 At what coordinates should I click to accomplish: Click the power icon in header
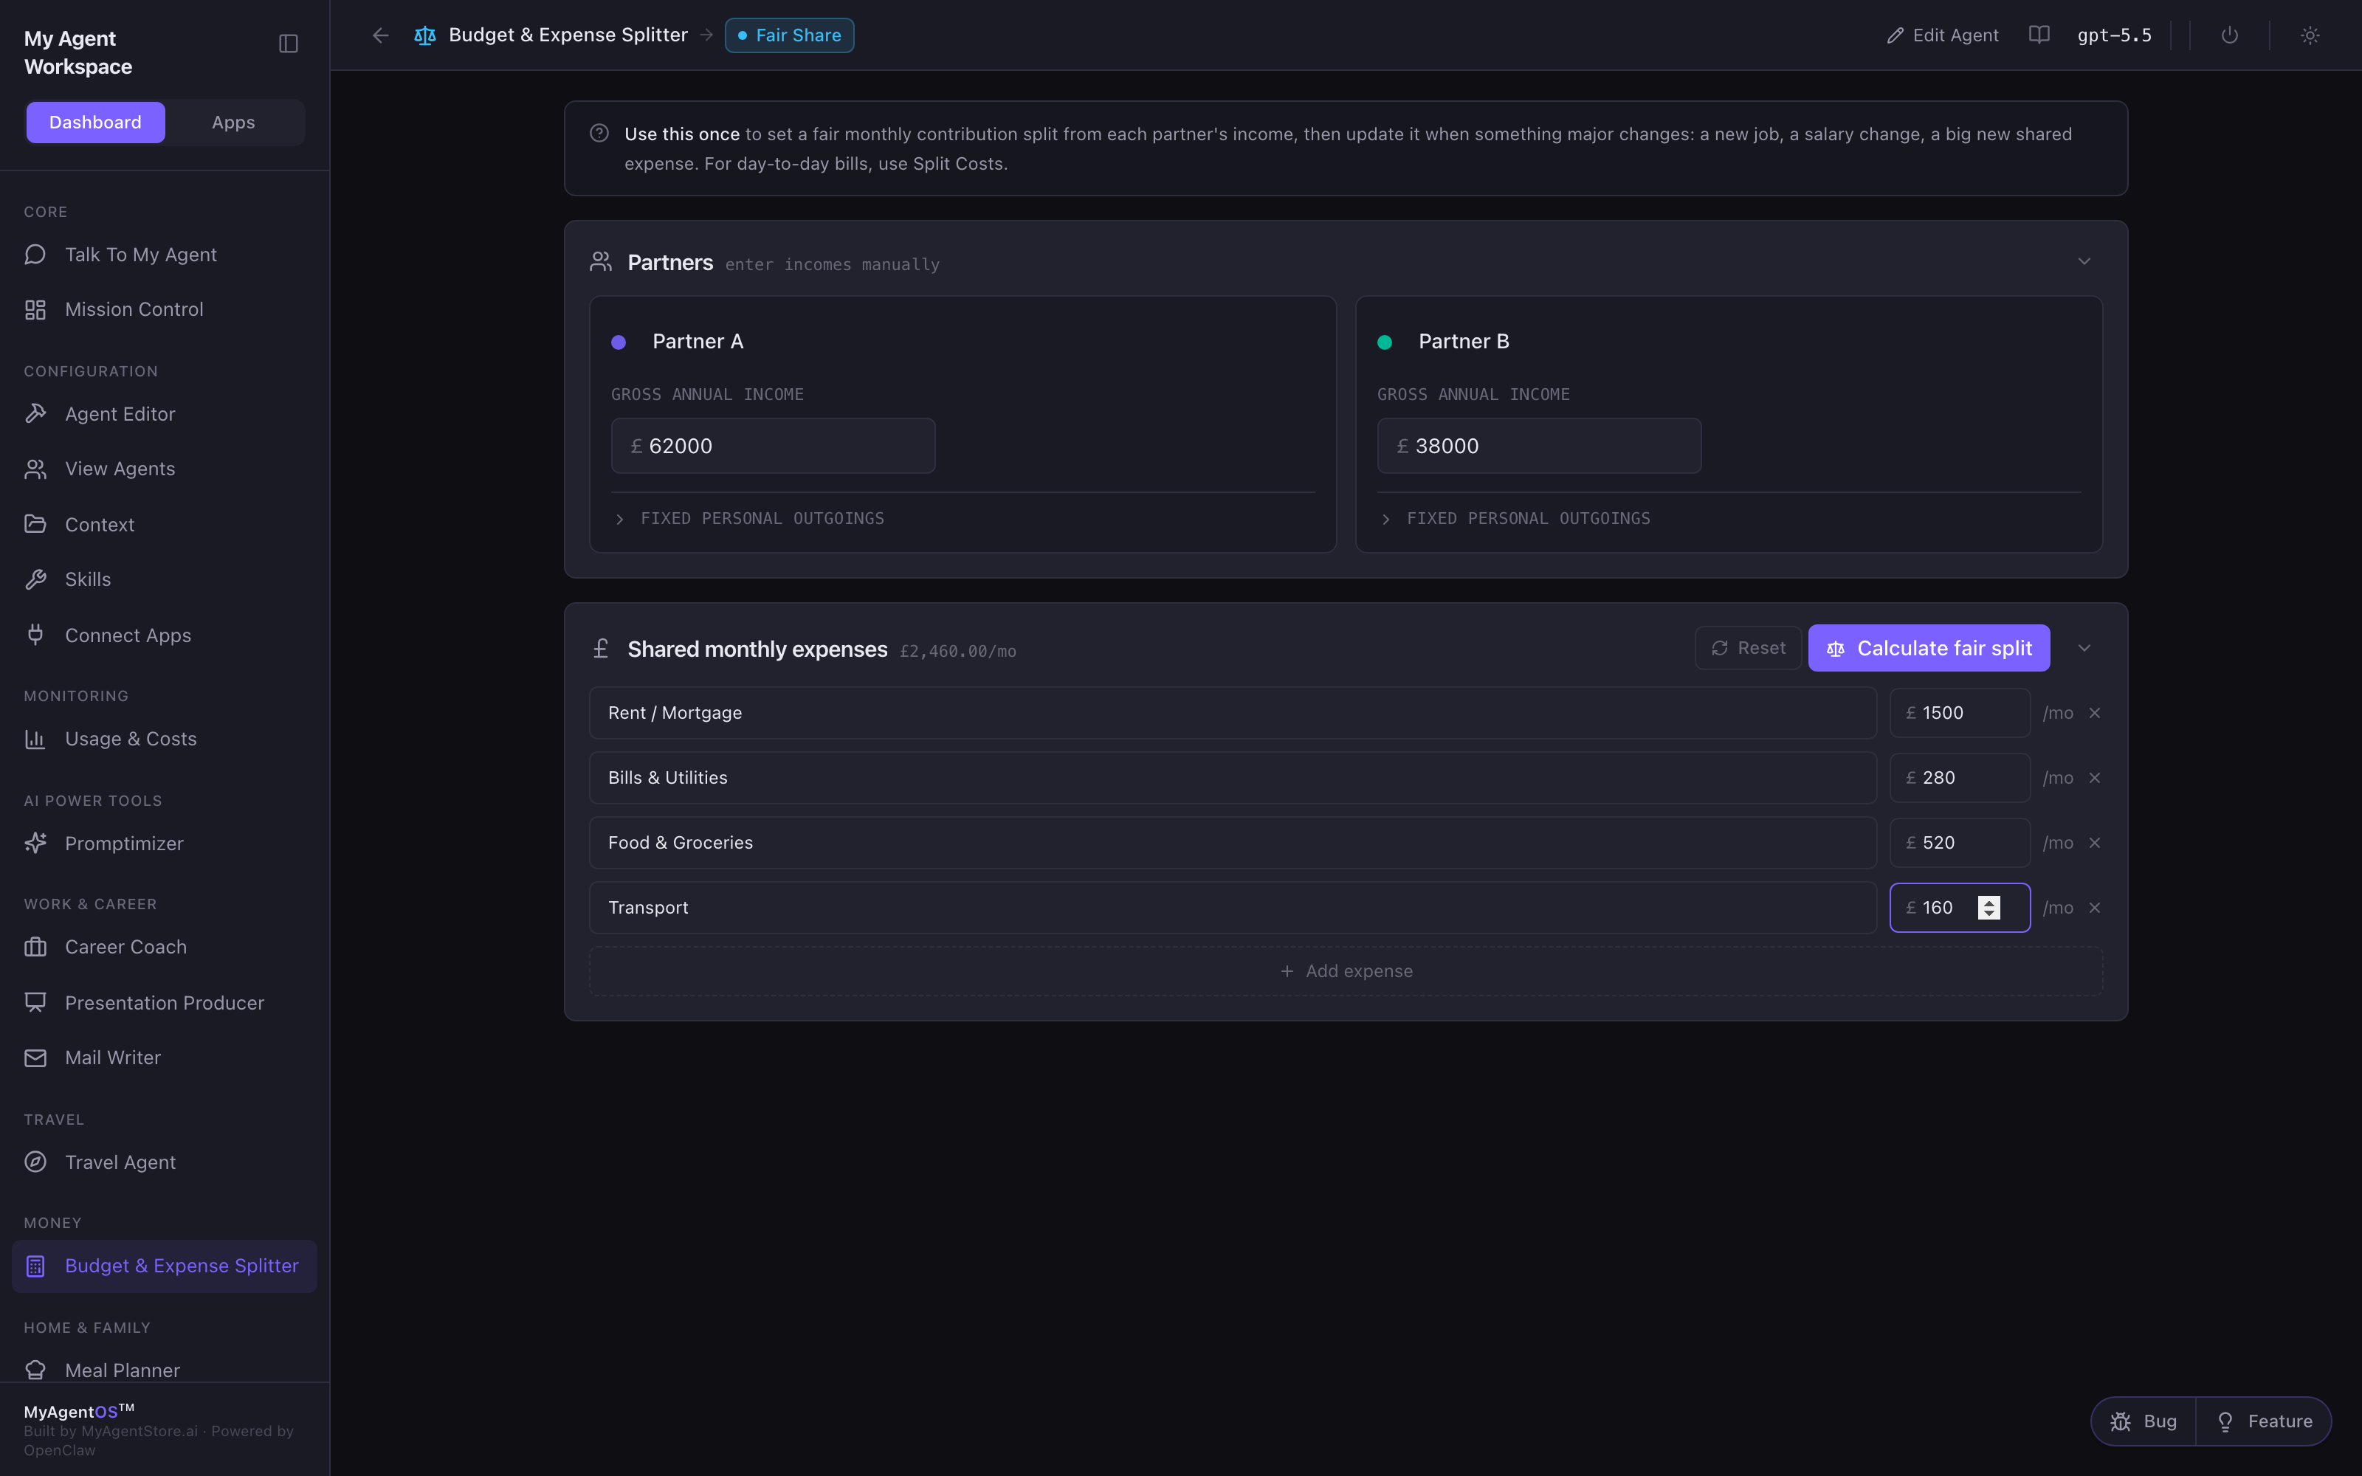2229,35
